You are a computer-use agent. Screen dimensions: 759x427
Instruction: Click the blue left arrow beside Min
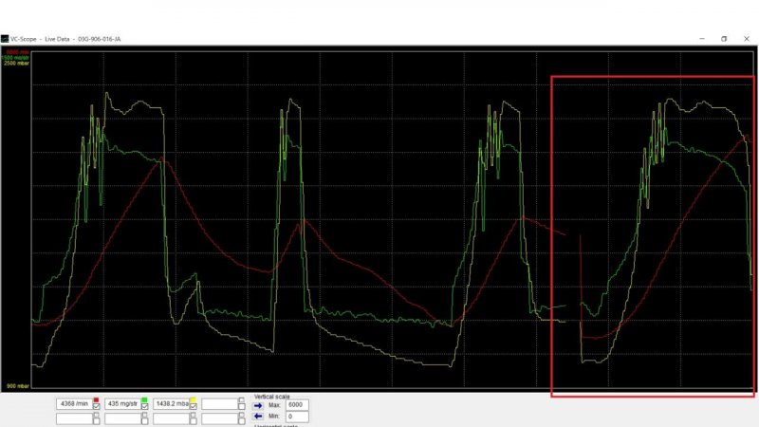tap(258, 417)
